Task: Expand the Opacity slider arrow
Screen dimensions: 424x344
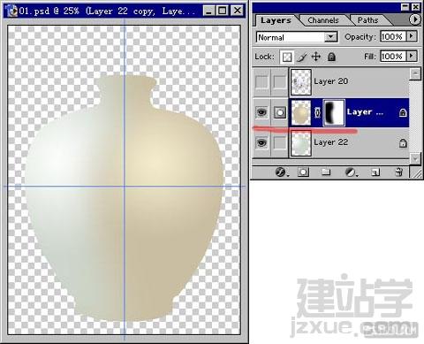Action: click(x=412, y=36)
